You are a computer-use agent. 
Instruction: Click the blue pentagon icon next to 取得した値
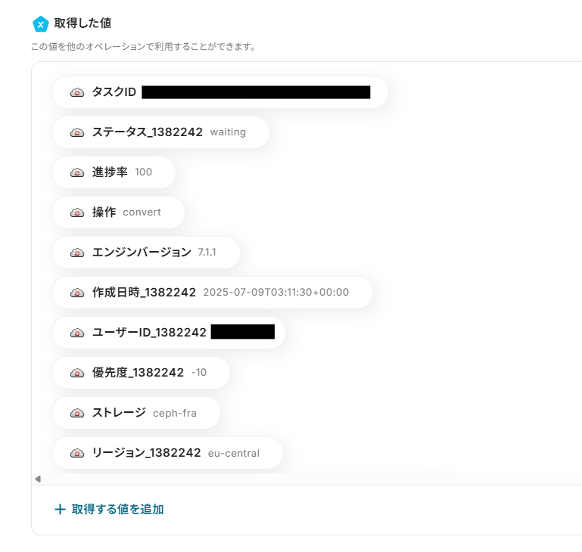pos(40,24)
